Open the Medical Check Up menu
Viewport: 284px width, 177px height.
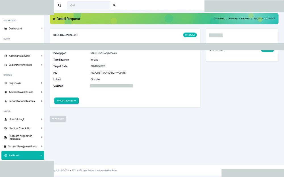pyautogui.click(x=23, y=128)
